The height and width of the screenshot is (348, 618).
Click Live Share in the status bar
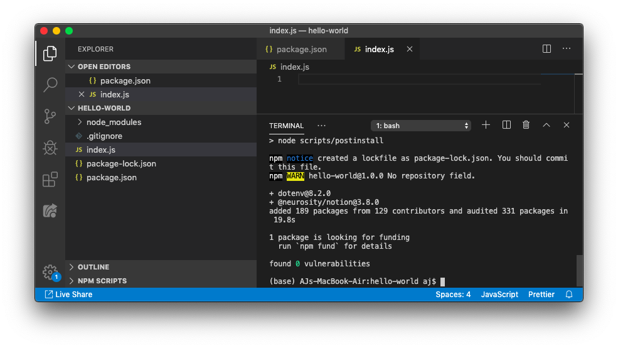[x=68, y=295]
